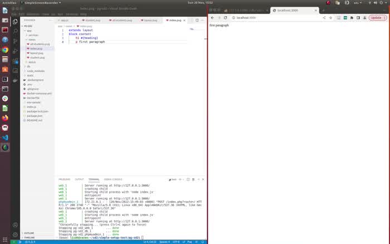Open student.pug from the file tree
The height and width of the screenshot is (244, 390).
pyautogui.click(x=38, y=57)
